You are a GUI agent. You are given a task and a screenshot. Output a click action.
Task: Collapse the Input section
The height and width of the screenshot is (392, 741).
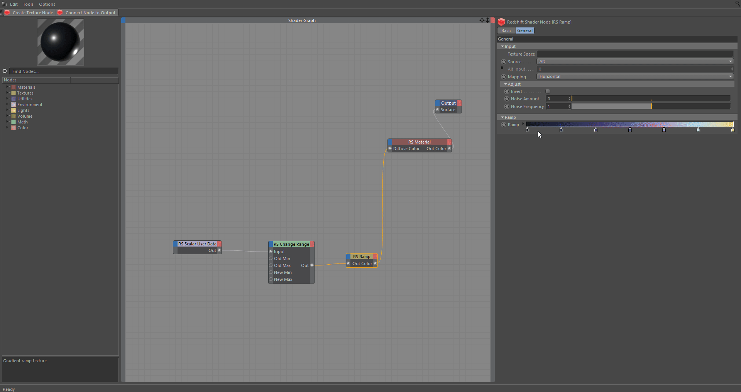pyautogui.click(x=502, y=46)
